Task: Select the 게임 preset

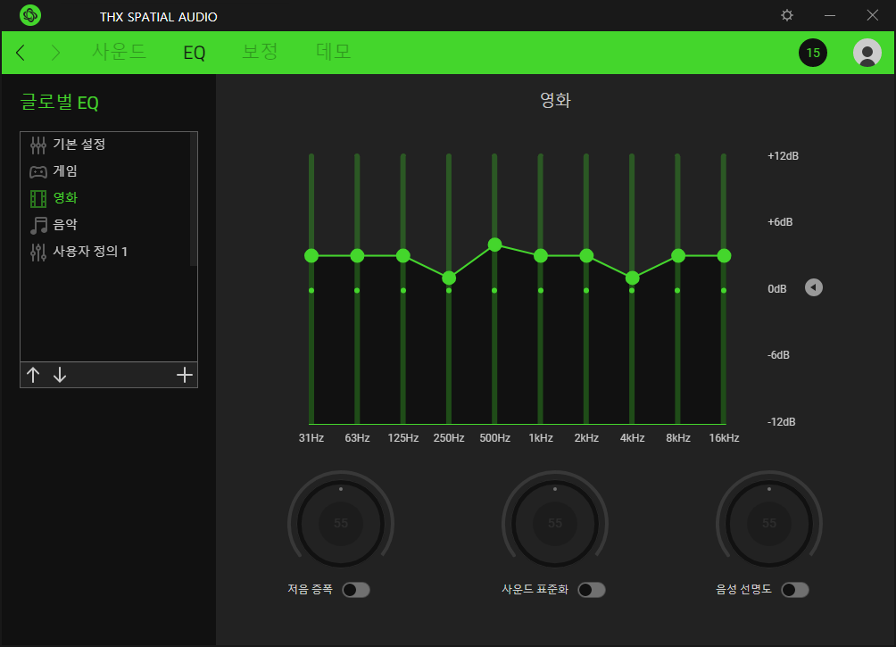Action: (x=105, y=171)
